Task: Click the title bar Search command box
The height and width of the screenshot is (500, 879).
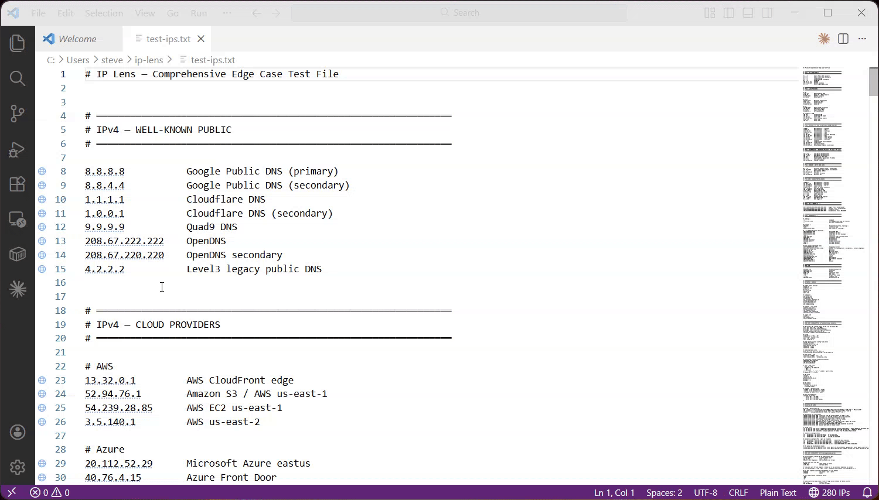Action: coord(459,13)
